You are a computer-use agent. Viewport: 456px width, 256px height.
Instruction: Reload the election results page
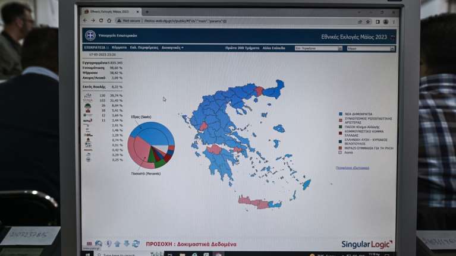(101, 21)
